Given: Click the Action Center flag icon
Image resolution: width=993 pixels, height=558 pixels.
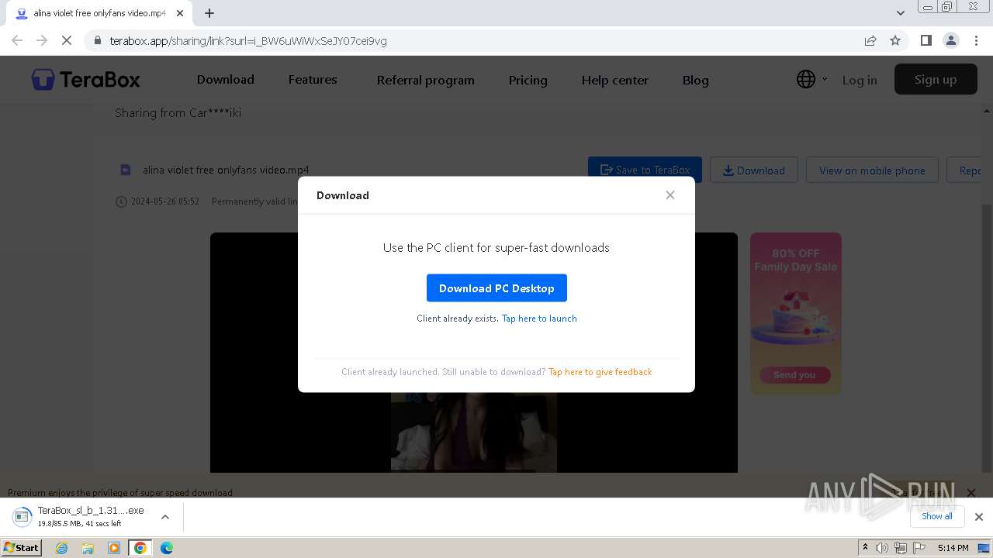Looking at the screenshot, I should tap(919, 548).
